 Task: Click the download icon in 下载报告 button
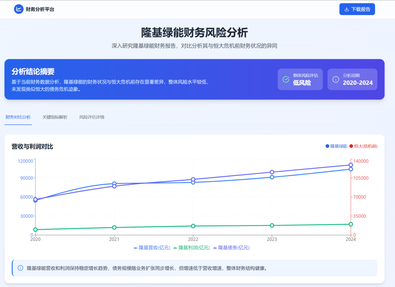347,9
